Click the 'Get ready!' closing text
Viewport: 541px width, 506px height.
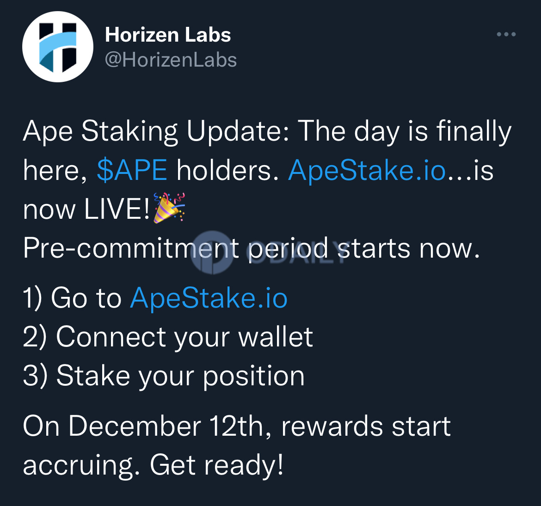(217, 465)
